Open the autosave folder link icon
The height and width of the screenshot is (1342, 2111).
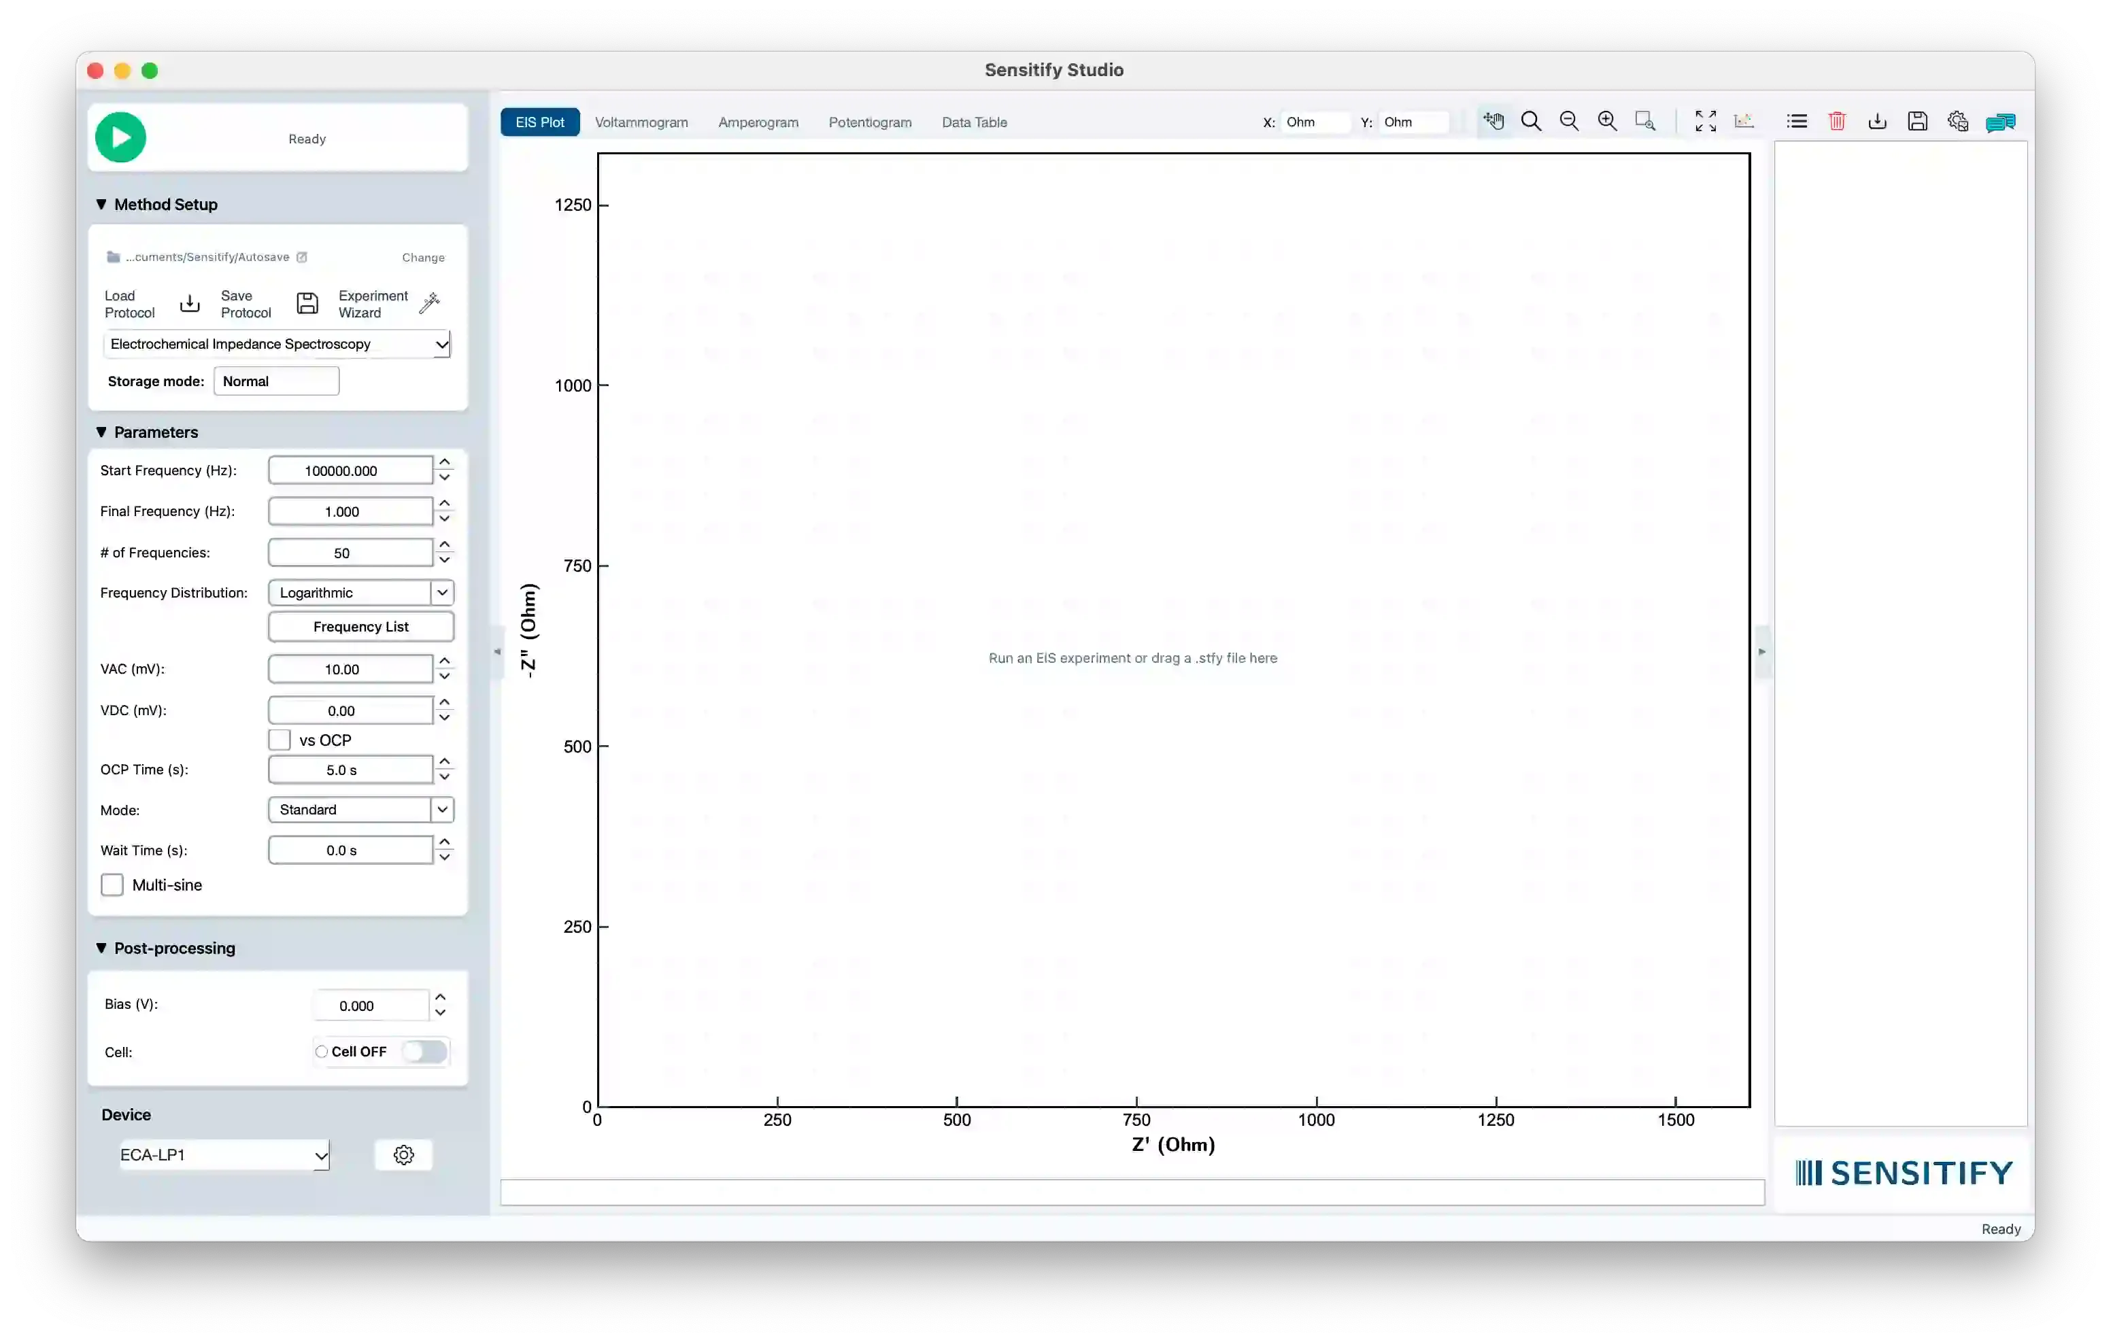pos(301,257)
